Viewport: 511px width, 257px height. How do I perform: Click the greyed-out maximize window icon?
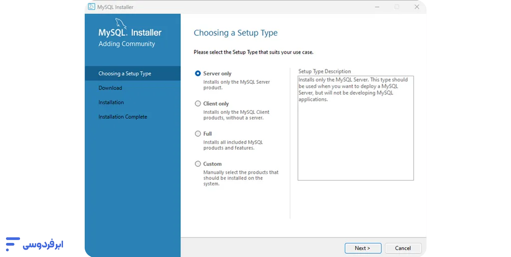point(397,7)
